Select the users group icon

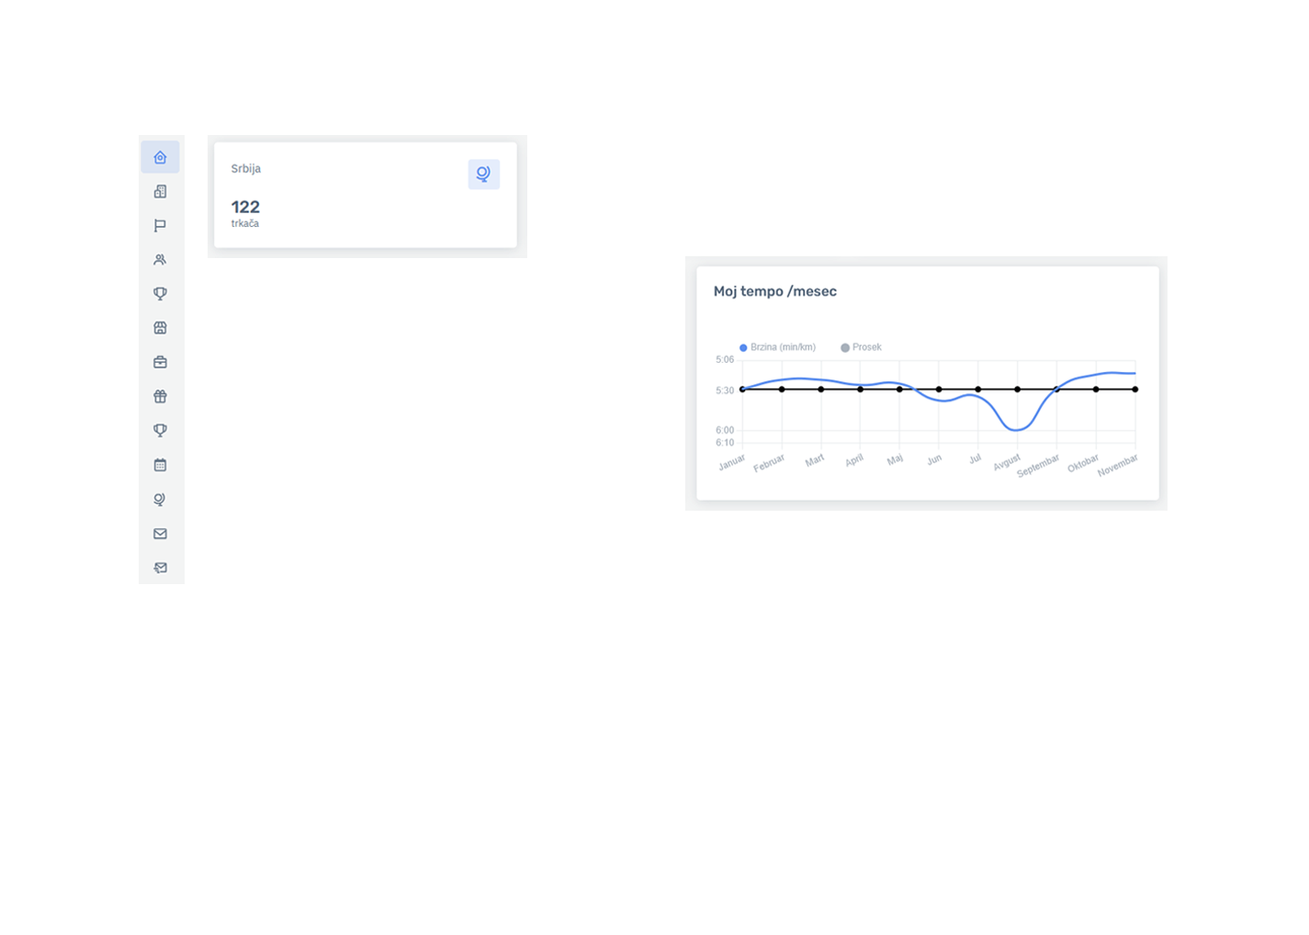[x=160, y=260]
